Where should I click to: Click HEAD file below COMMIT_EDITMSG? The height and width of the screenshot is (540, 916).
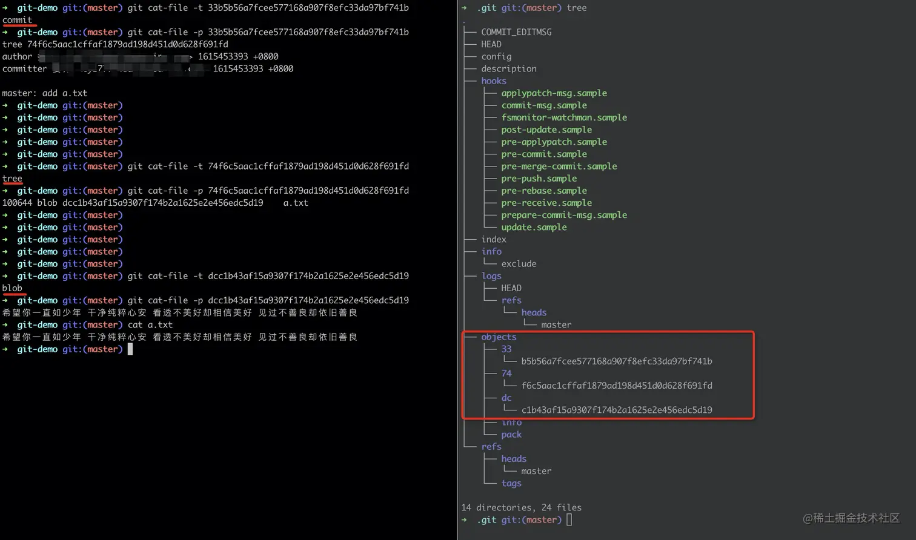(491, 44)
